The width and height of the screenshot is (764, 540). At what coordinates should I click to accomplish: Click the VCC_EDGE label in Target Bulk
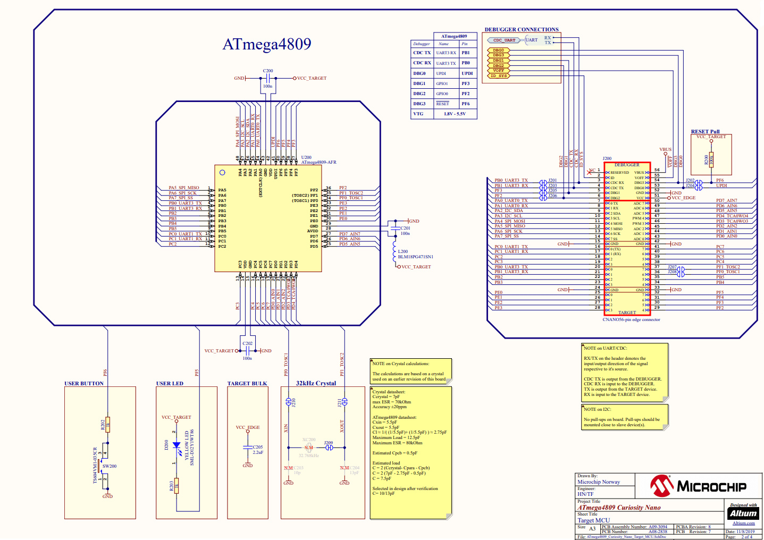pyautogui.click(x=248, y=427)
